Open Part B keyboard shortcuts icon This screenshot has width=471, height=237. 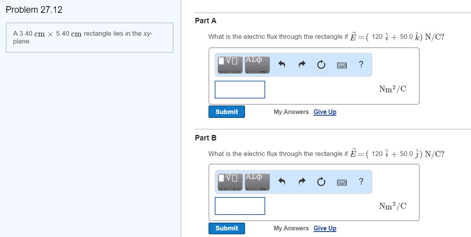click(x=342, y=182)
